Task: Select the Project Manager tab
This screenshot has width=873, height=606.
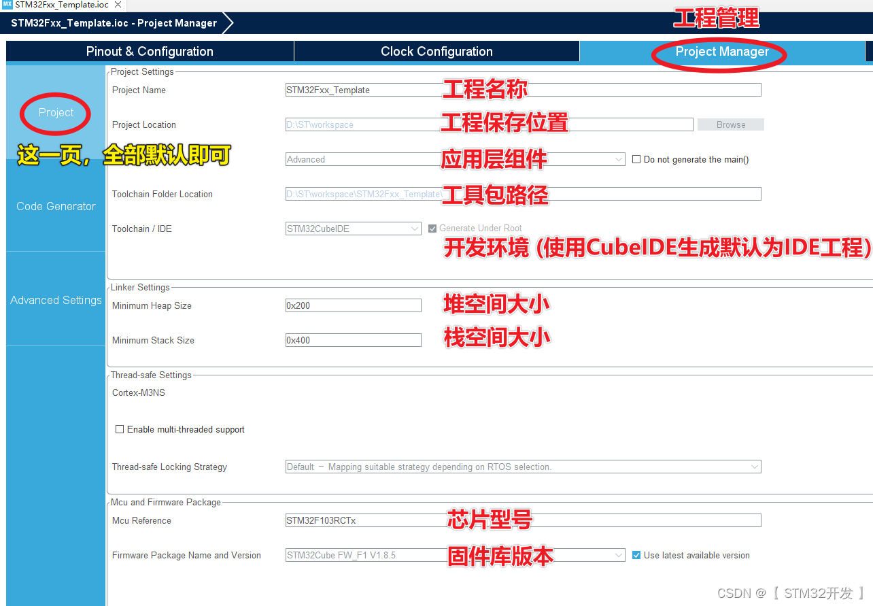Action: (x=722, y=52)
